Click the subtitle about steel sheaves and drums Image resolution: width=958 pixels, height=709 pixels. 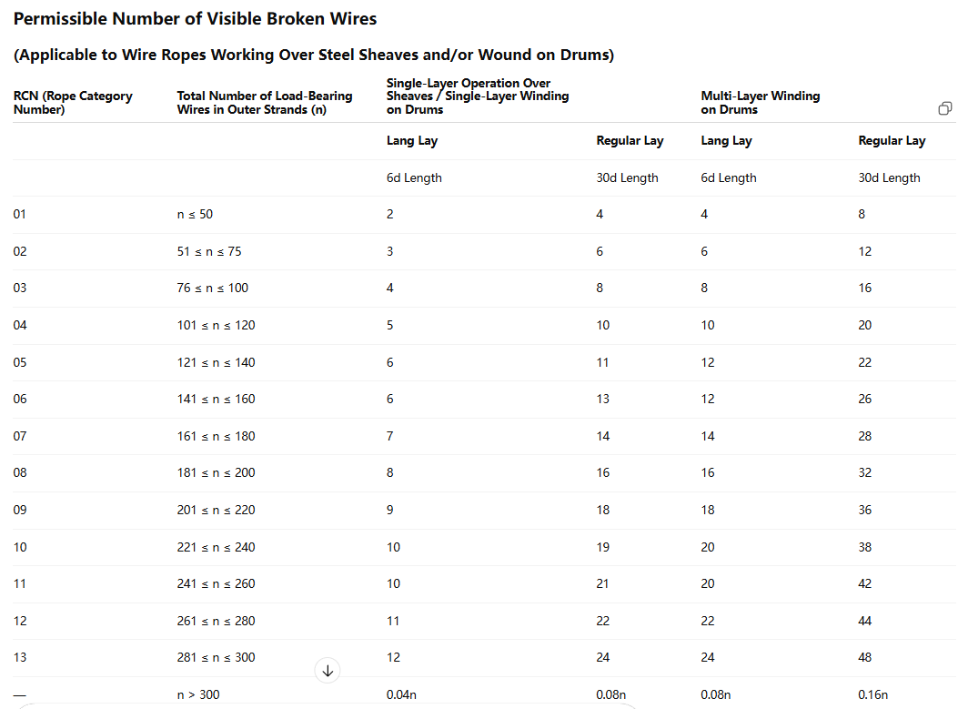point(314,55)
